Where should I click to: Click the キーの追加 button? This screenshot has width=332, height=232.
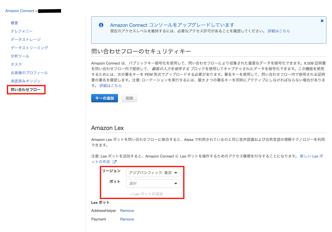coord(104,98)
